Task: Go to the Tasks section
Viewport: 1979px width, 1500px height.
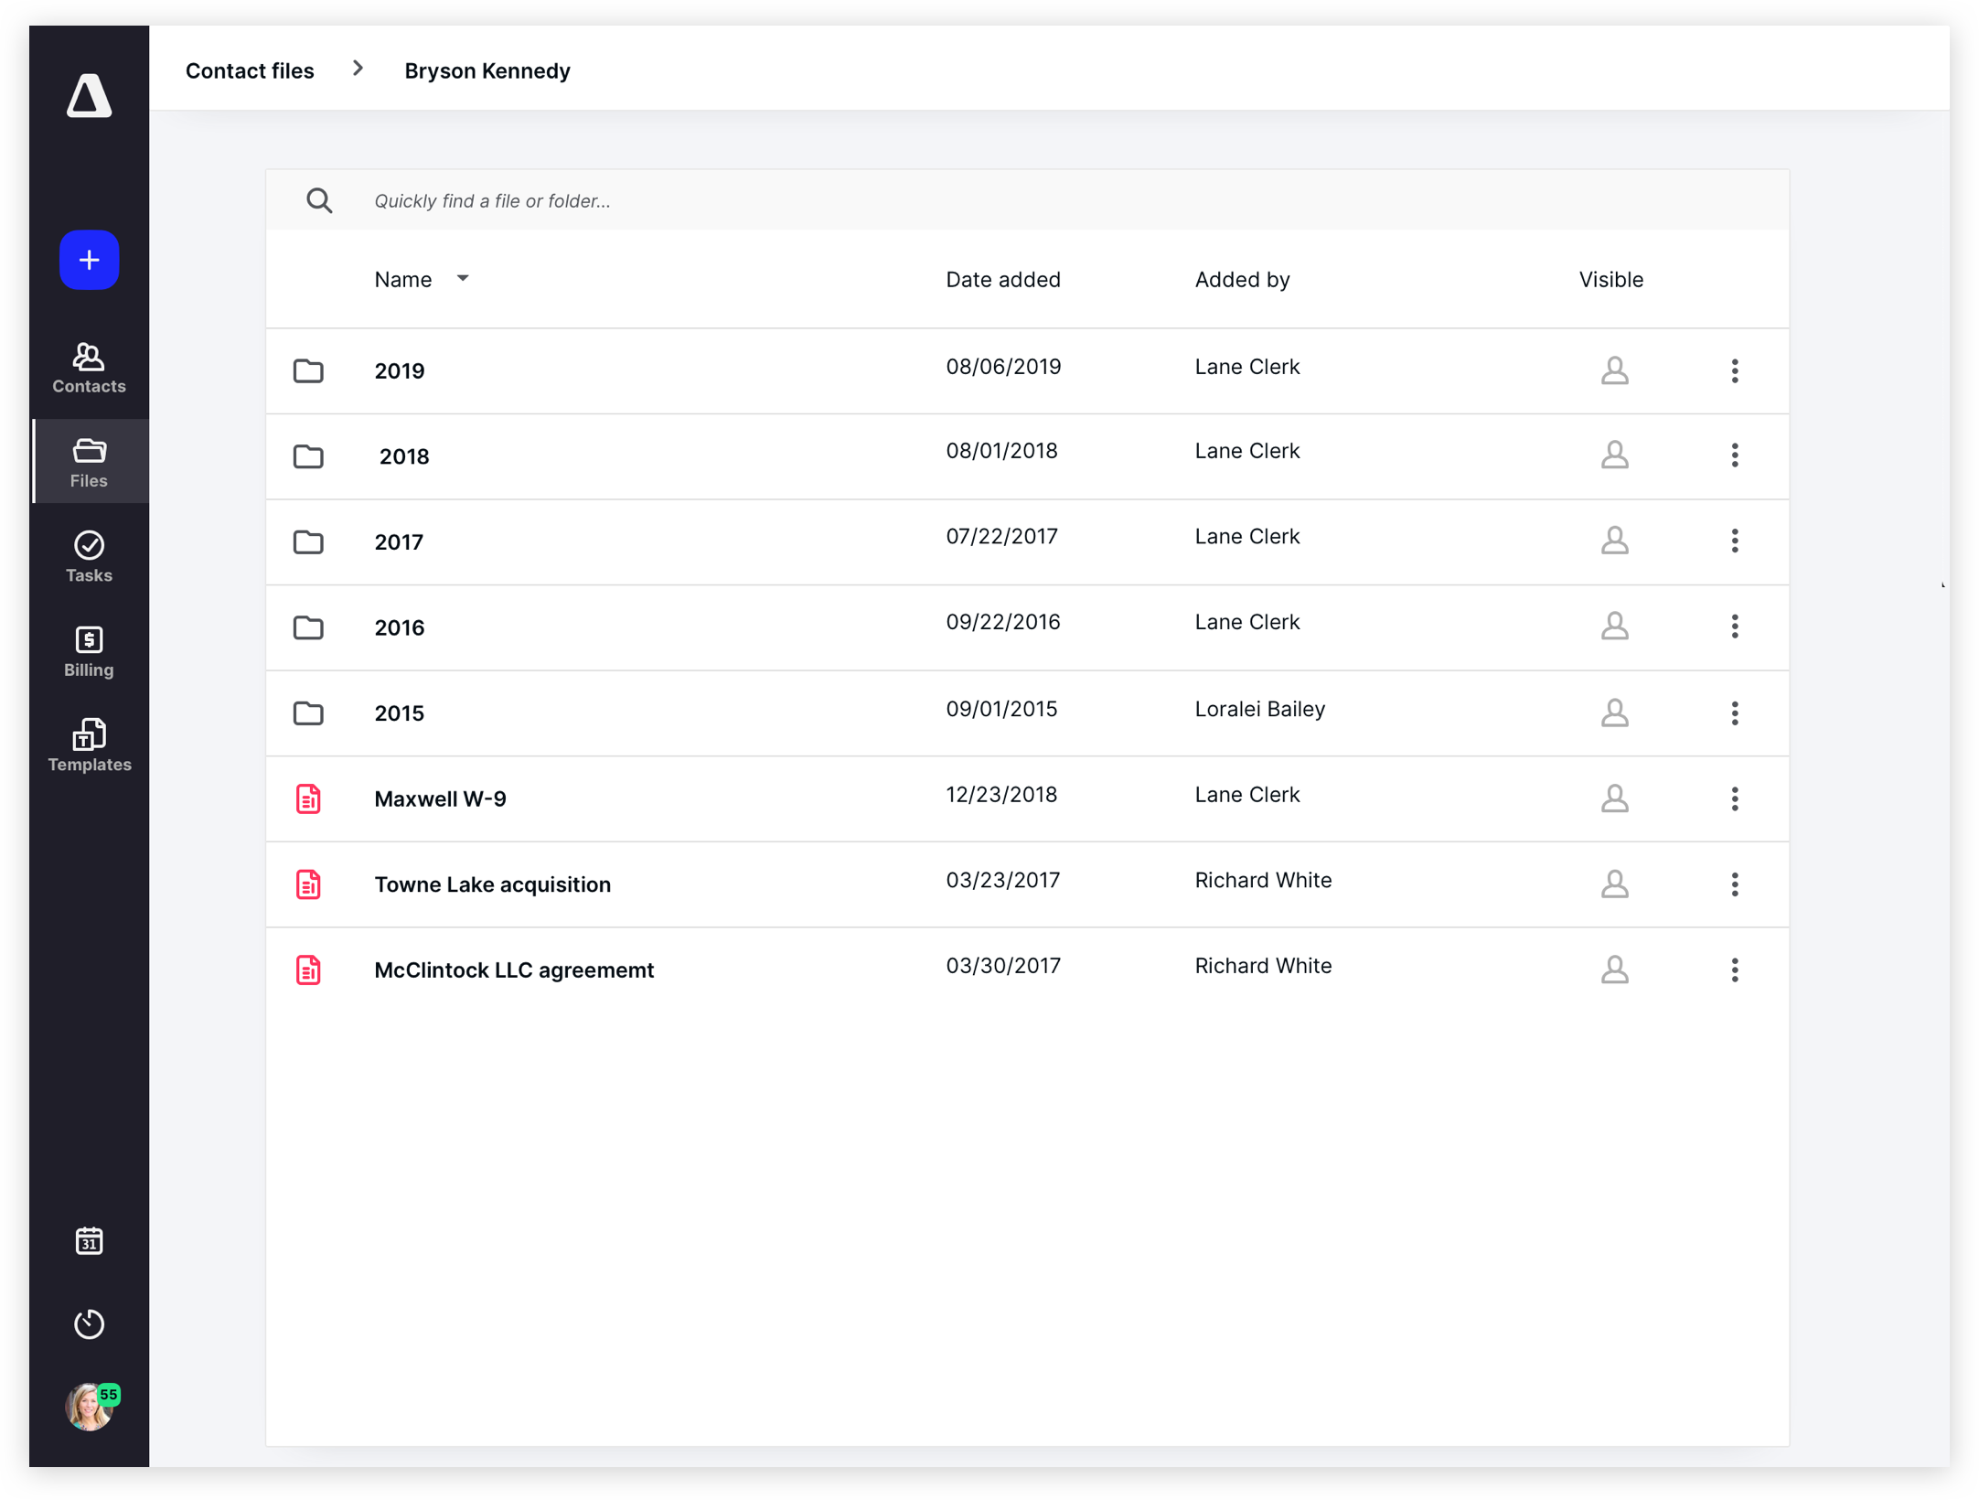Action: tap(89, 557)
